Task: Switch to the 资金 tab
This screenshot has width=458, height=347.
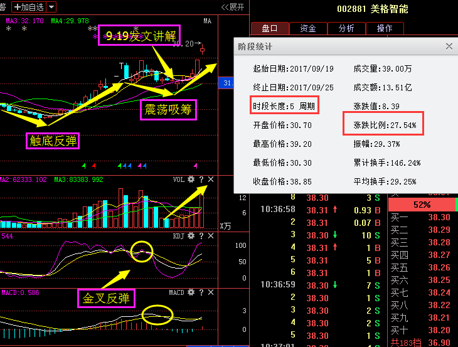Action: click(x=308, y=28)
